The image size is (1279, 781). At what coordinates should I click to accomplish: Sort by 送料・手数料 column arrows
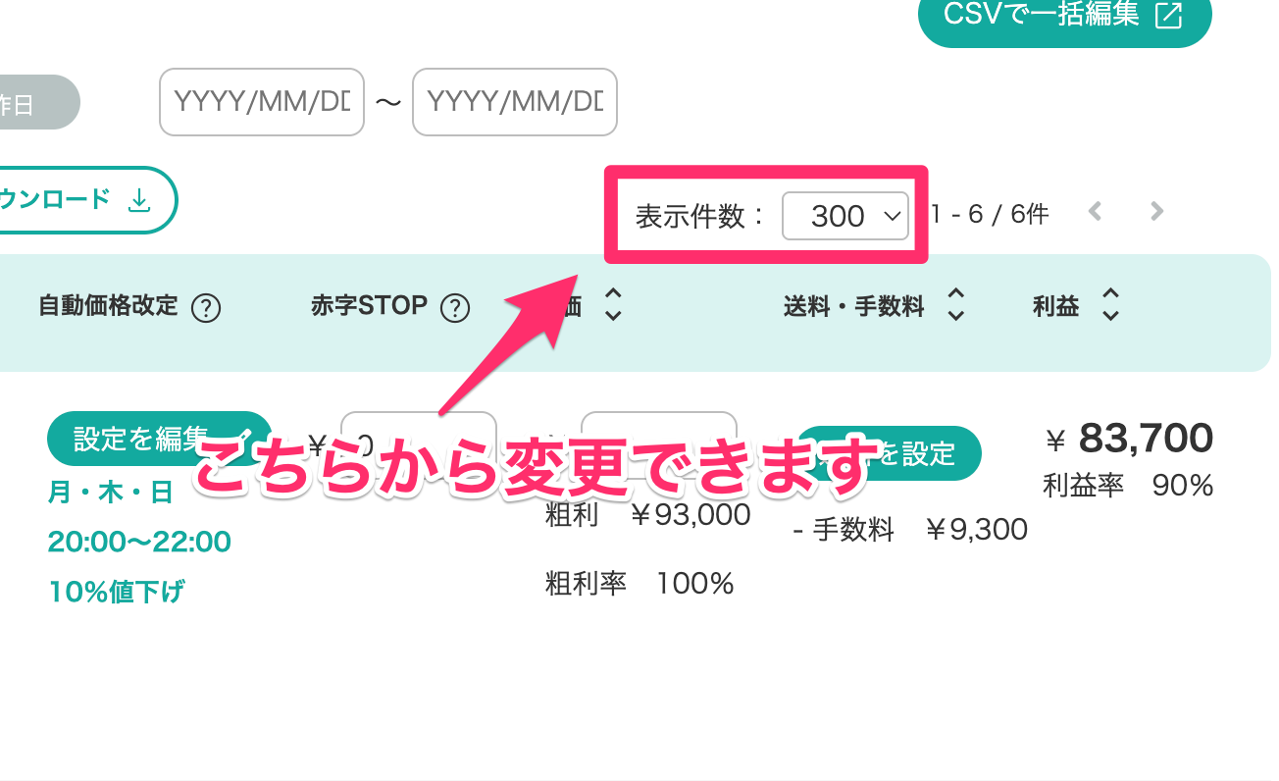pyautogui.click(x=956, y=305)
